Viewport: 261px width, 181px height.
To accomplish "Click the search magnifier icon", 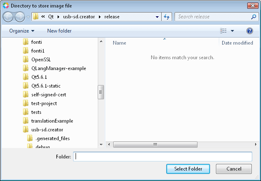I will click(x=253, y=17).
